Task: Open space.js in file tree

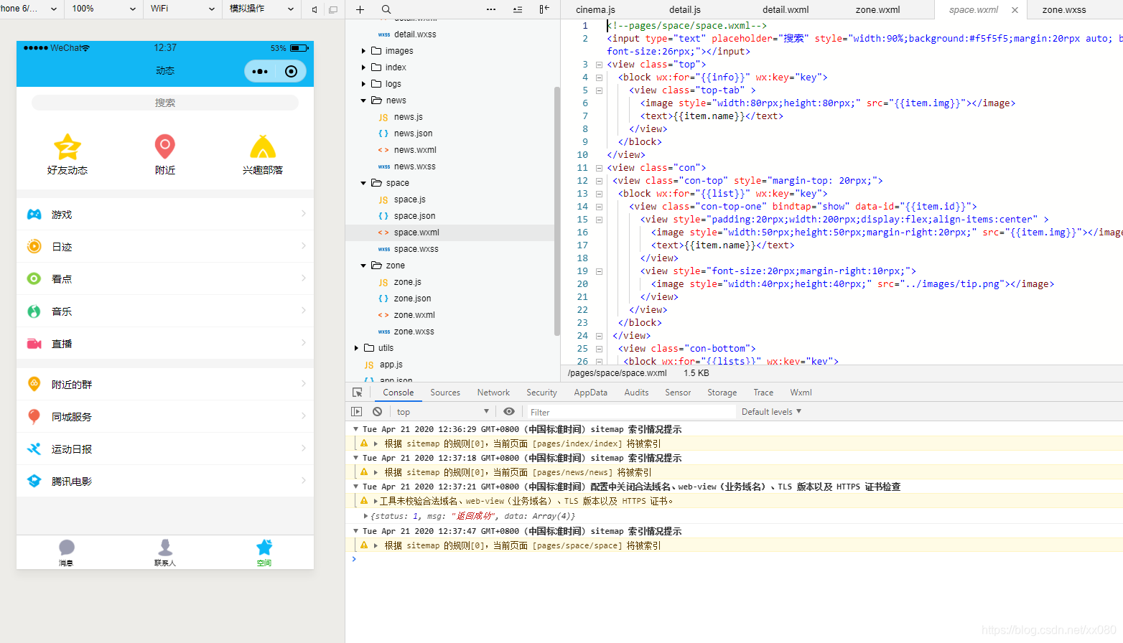Action: click(x=409, y=200)
